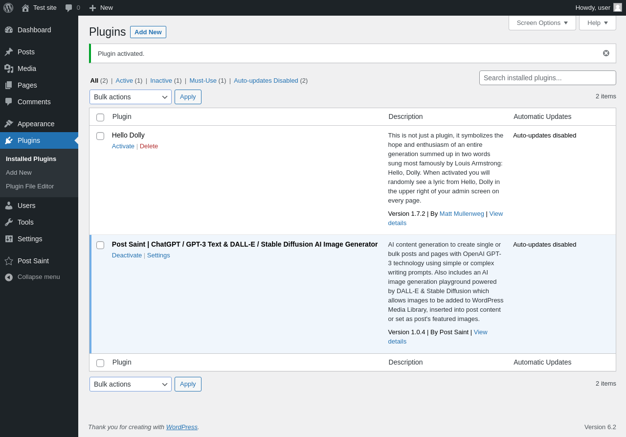626x437 pixels.
Task: Click the top Apply button
Action: coord(188,97)
